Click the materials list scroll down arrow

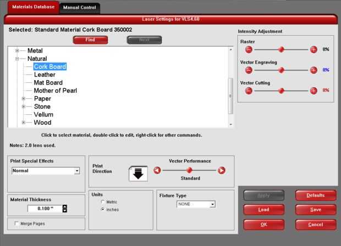click(x=231, y=125)
